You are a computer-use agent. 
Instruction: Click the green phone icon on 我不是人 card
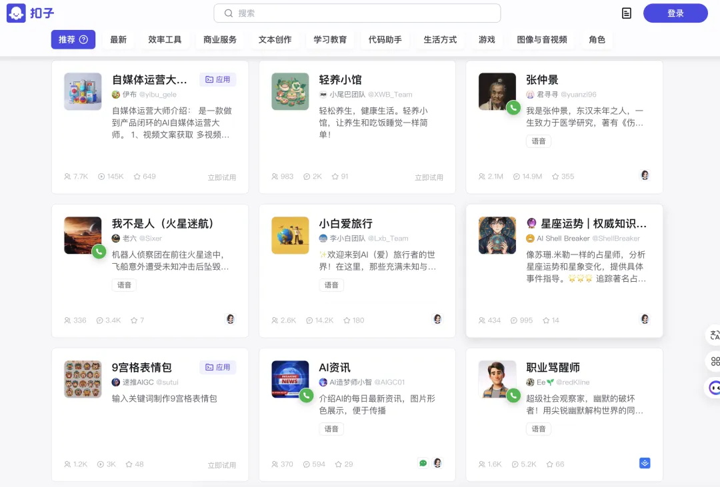pos(98,252)
